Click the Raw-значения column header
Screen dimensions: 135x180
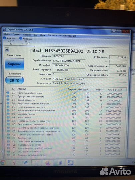pos(115,90)
